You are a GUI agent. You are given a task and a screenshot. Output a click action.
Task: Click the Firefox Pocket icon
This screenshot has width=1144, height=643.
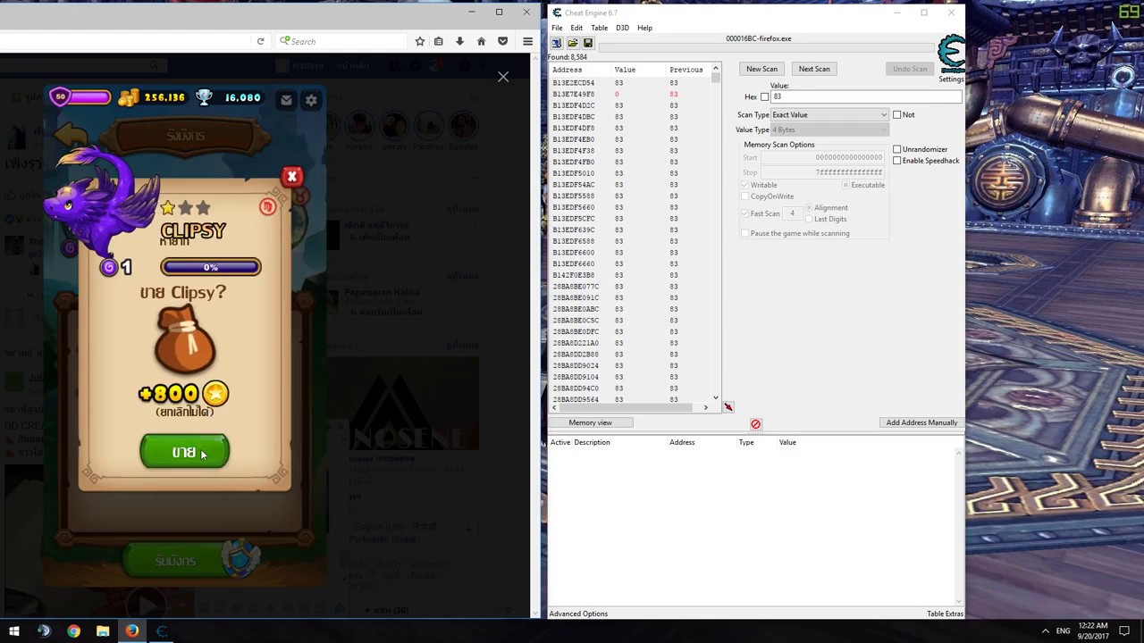pyautogui.click(x=502, y=41)
